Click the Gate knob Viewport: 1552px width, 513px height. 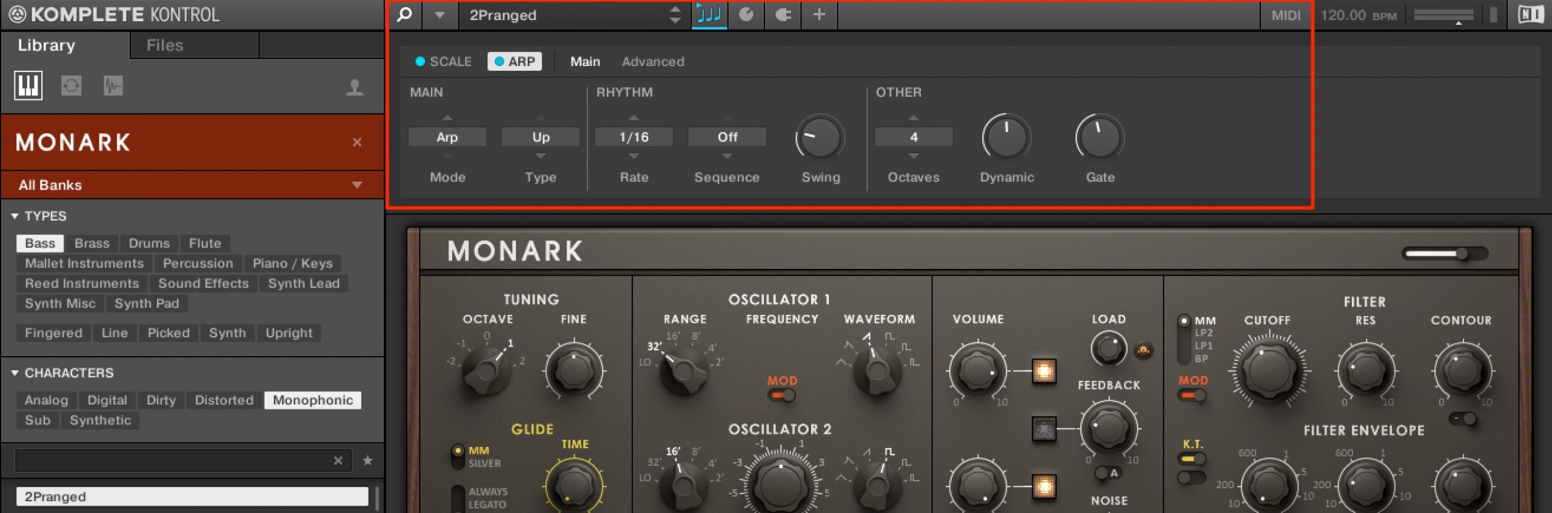(x=1100, y=137)
